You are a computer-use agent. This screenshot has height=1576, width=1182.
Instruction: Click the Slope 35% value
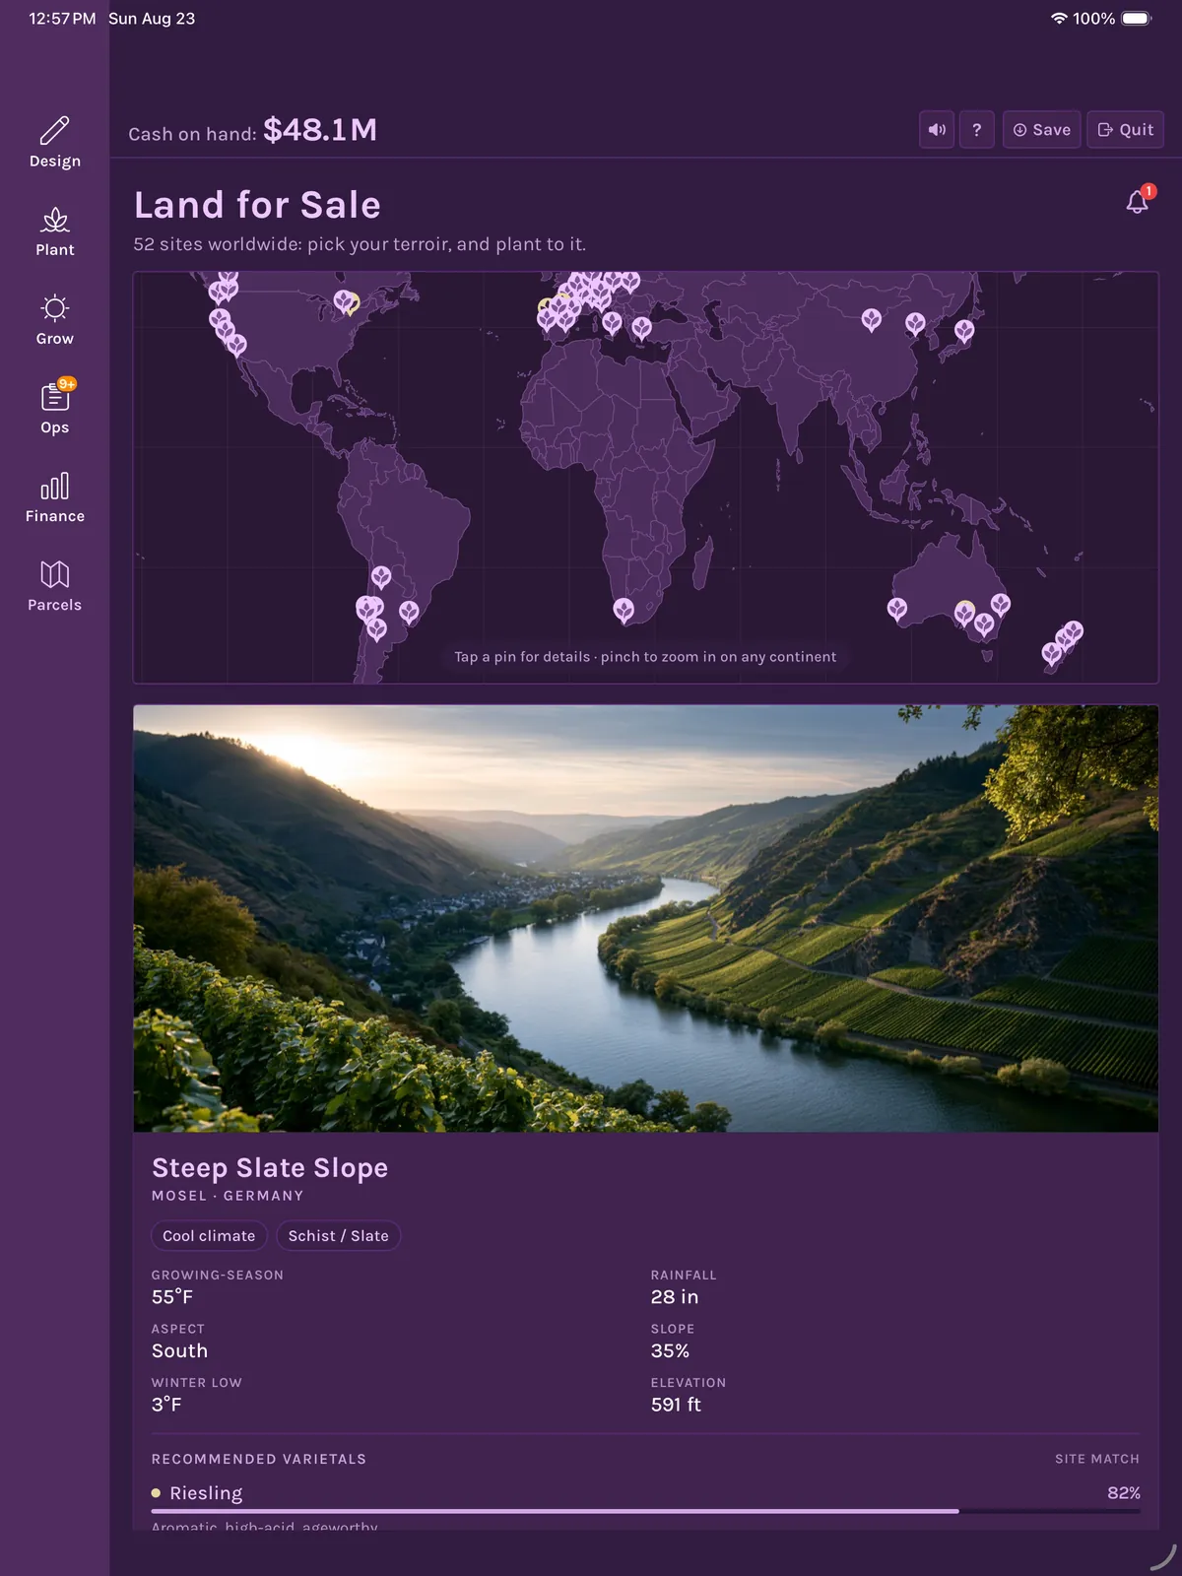click(670, 1351)
